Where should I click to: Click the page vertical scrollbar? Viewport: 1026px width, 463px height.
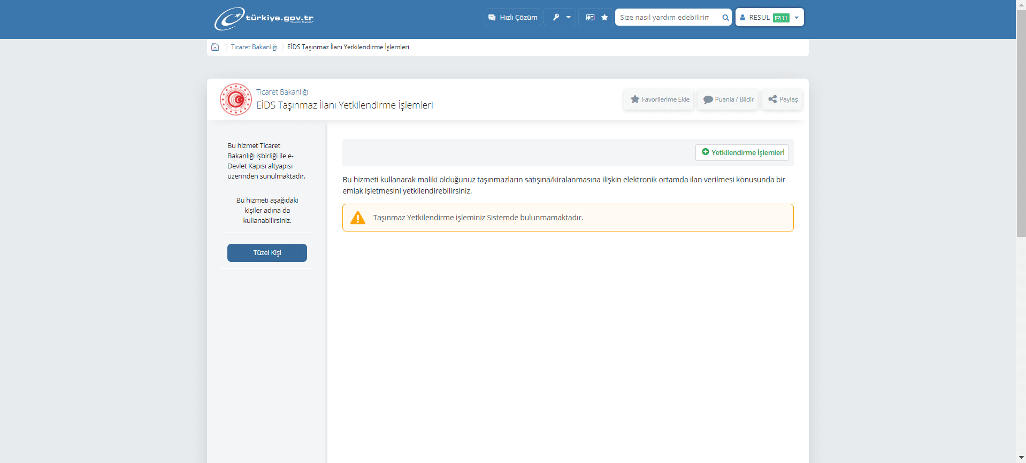pyautogui.click(x=1021, y=123)
